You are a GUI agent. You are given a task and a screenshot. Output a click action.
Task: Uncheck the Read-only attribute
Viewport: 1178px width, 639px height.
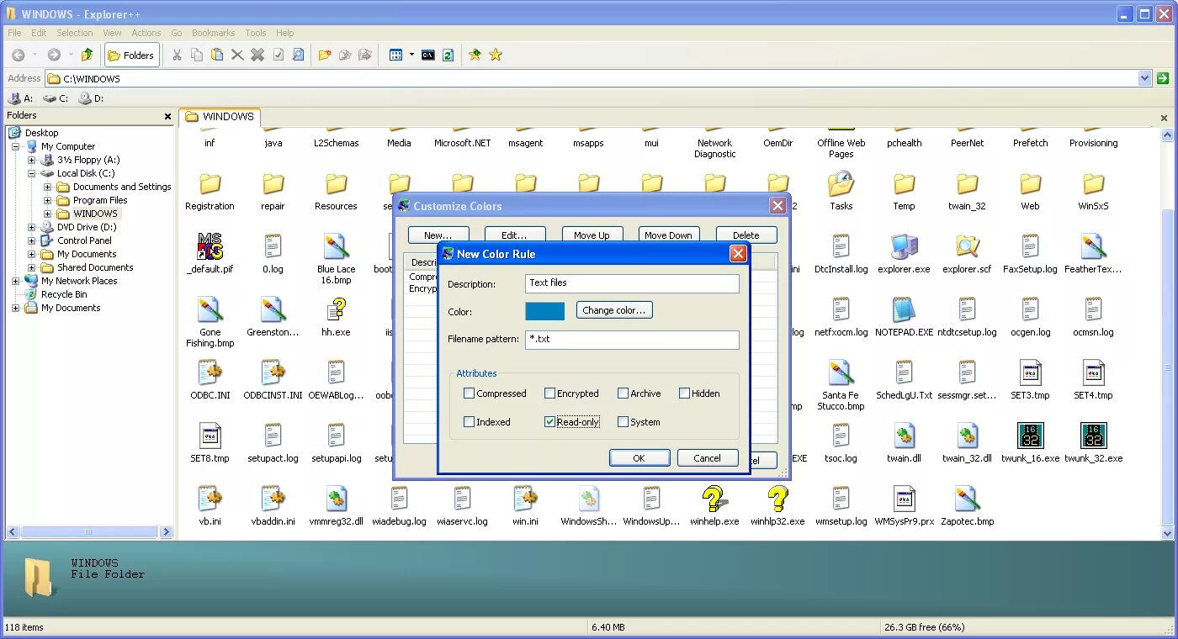(551, 421)
